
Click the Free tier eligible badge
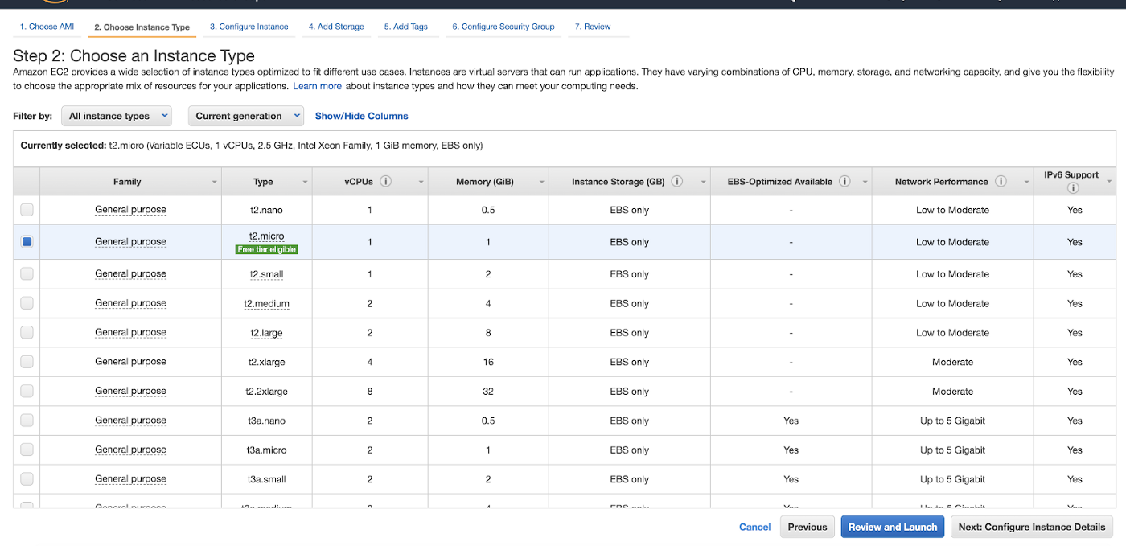click(267, 249)
